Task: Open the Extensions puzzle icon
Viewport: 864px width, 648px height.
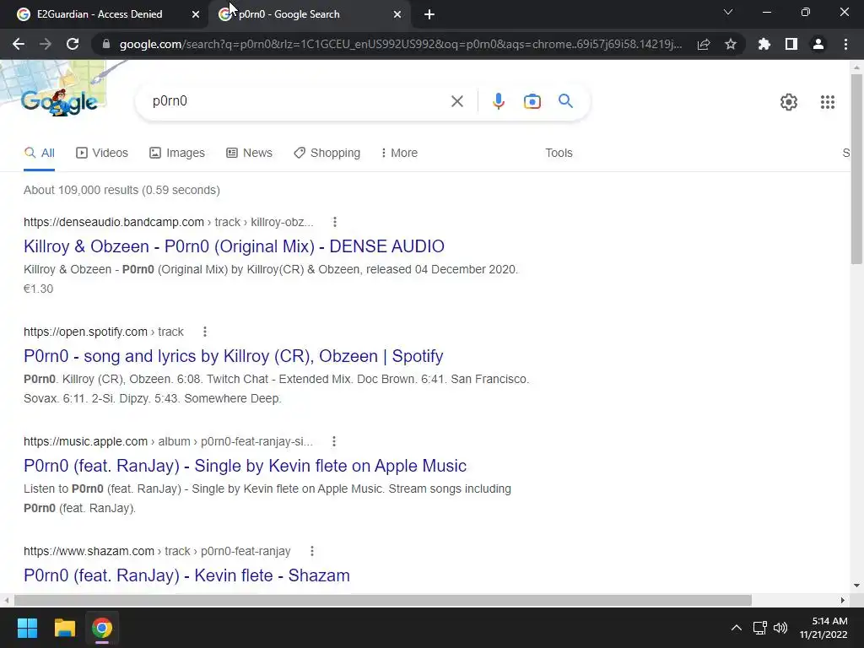Action: pos(764,44)
